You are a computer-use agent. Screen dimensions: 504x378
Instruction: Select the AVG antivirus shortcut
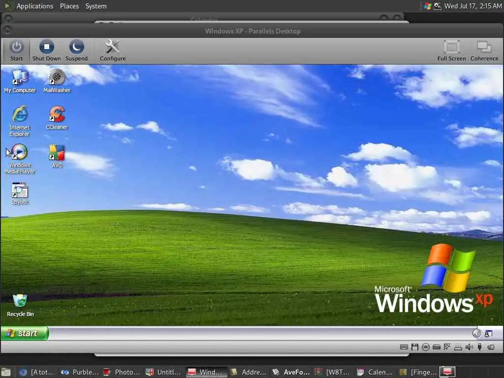tap(57, 156)
